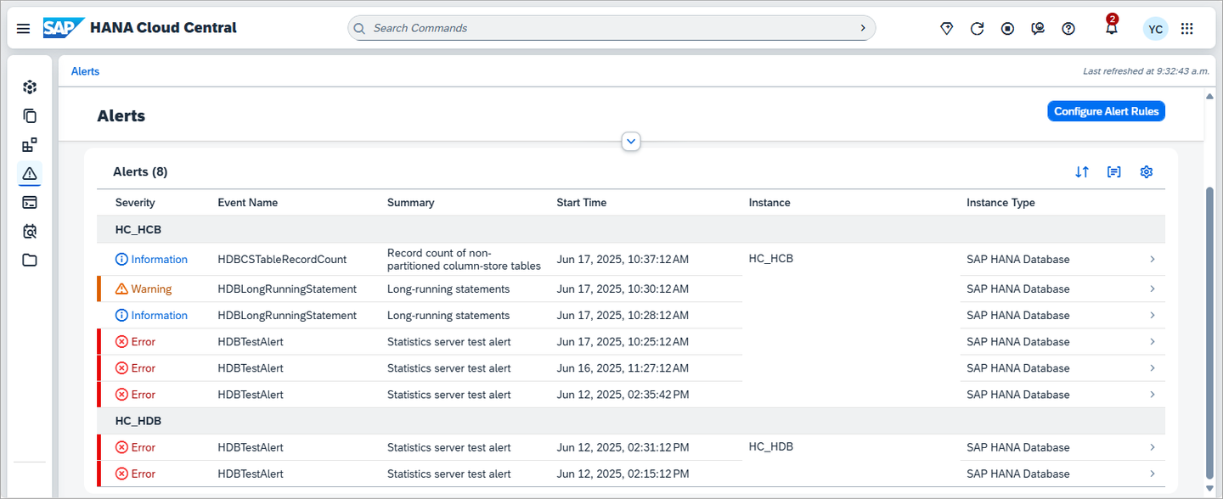1223x499 pixels.
Task: Click the HC_HCB group header row
Action: 631,230
